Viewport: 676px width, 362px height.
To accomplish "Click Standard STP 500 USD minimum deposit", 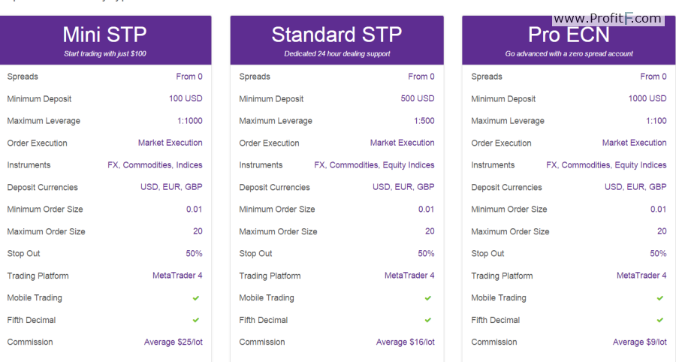I will coord(418,98).
